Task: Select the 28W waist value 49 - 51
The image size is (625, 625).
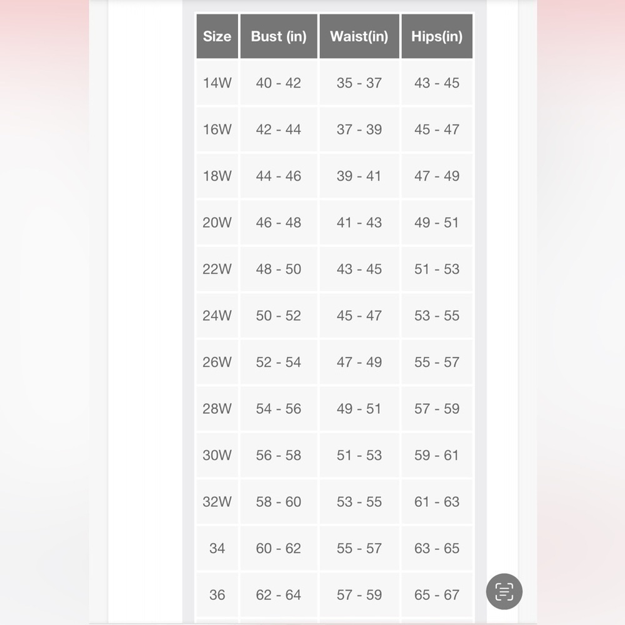Action: tap(359, 409)
